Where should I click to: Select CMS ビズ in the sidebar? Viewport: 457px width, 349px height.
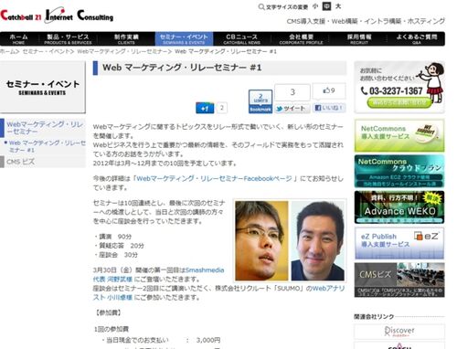coord(21,162)
